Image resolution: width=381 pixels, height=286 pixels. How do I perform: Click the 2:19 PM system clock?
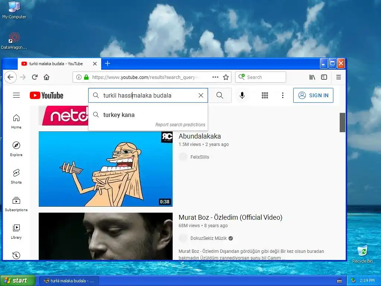367,281
